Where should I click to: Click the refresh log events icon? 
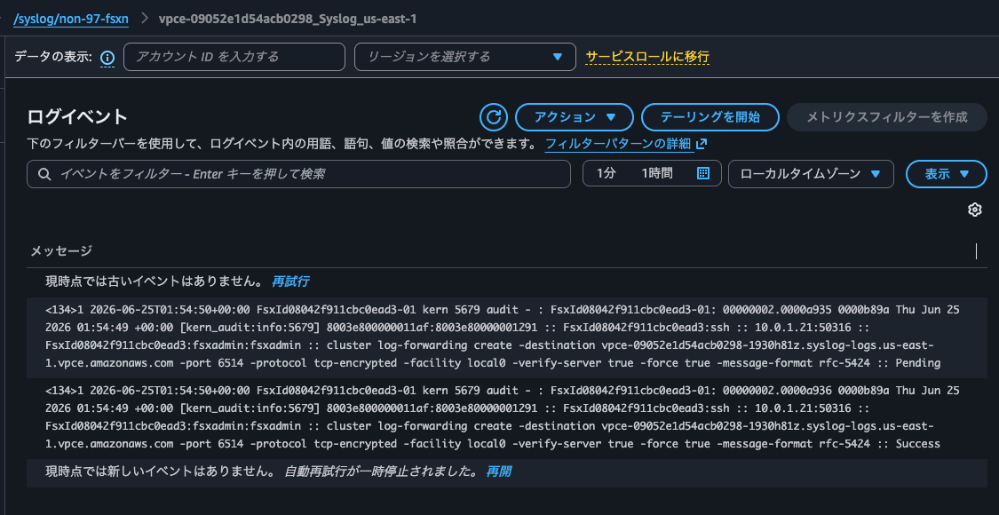pos(493,117)
